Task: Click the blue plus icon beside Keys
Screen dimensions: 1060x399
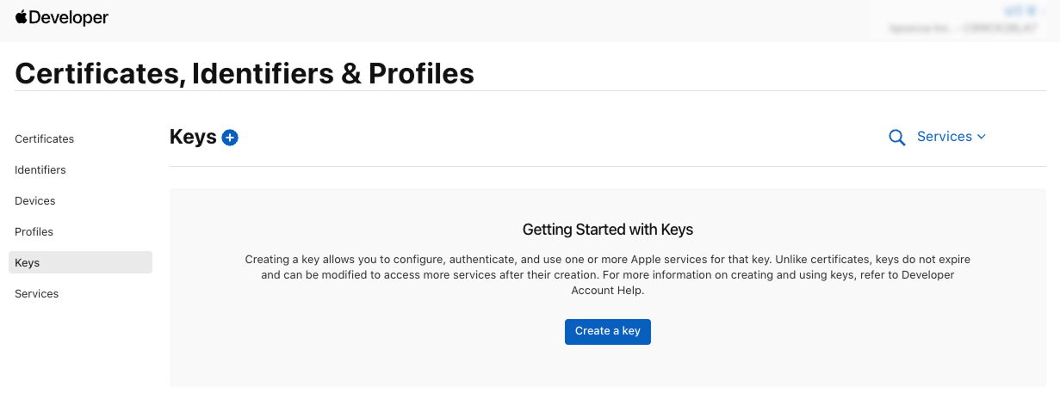Action: tap(230, 138)
